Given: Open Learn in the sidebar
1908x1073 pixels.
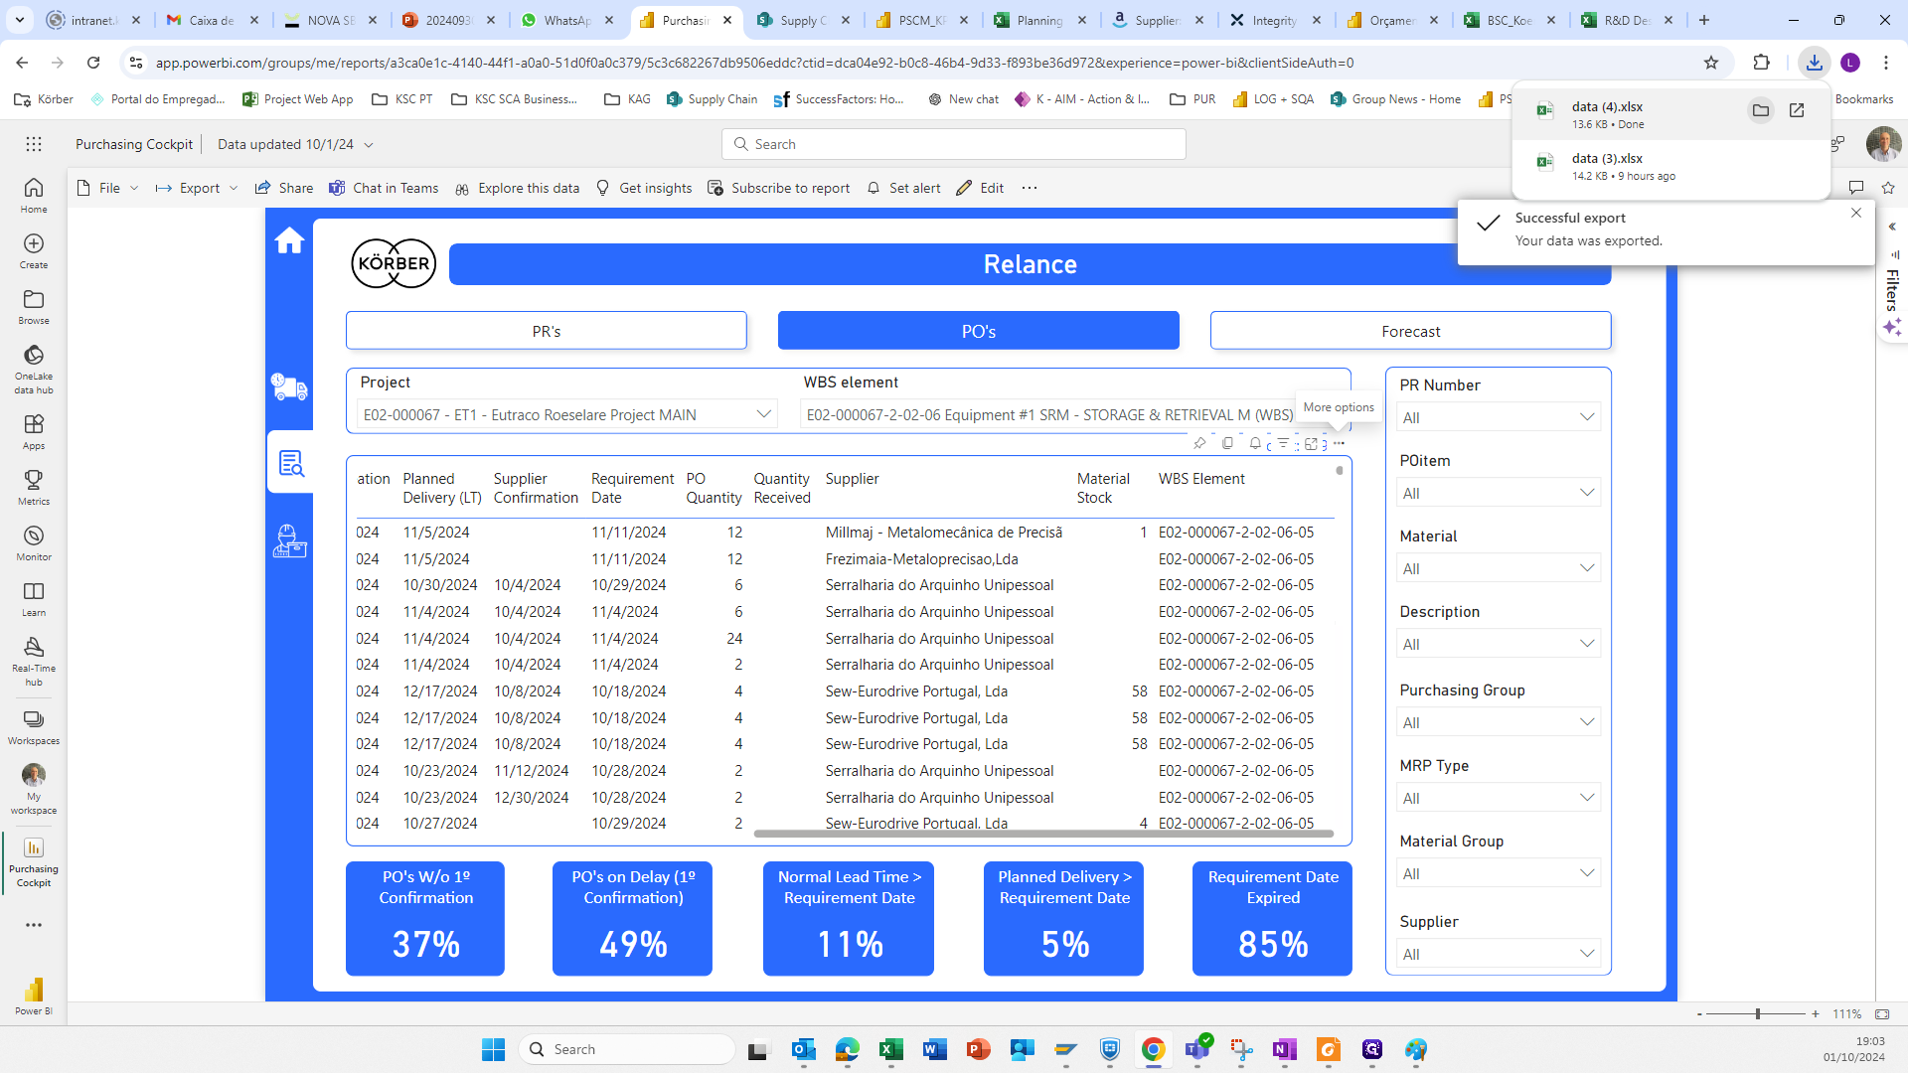Looking at the screenshot, I should pyautogui.click(x=34, y=598).
